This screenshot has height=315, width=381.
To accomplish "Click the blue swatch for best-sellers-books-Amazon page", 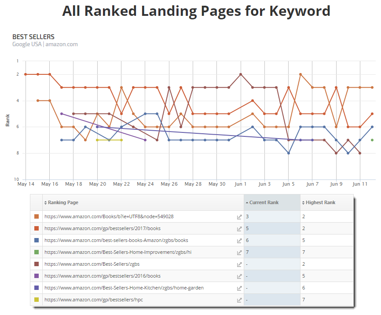I will pos(37,240).
